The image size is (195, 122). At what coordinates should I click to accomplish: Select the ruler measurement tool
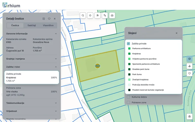tap(105, 16)
